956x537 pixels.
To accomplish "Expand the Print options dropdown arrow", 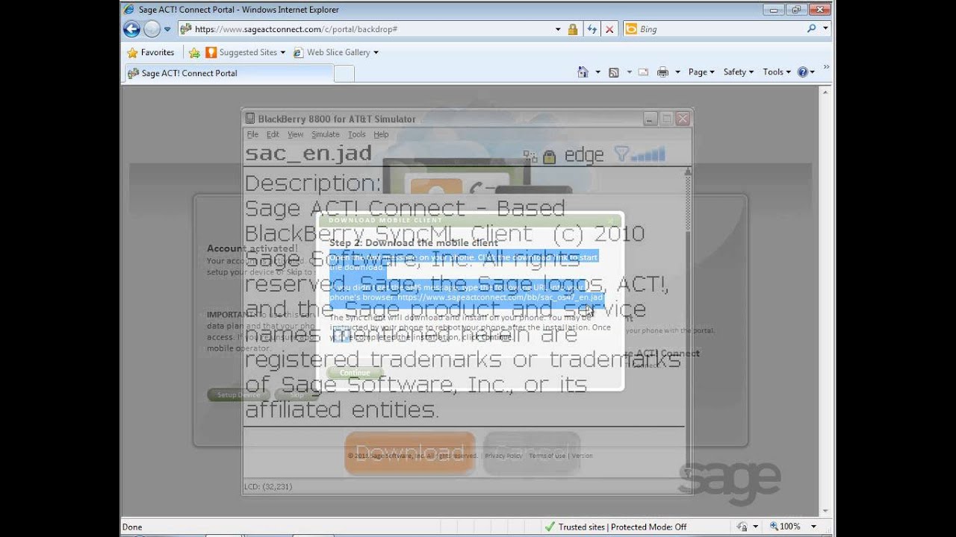I will click(677, 72).
